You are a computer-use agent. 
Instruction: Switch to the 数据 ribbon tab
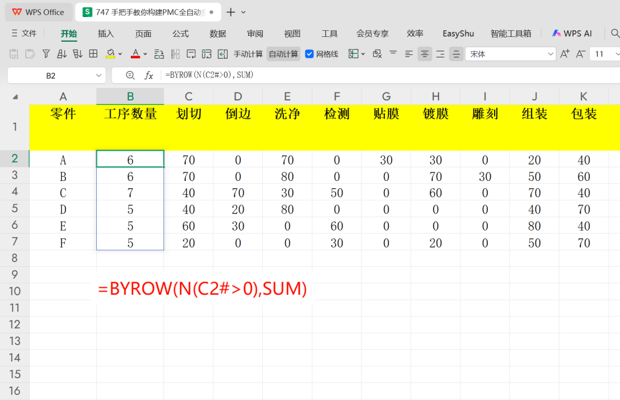point(217,34)
